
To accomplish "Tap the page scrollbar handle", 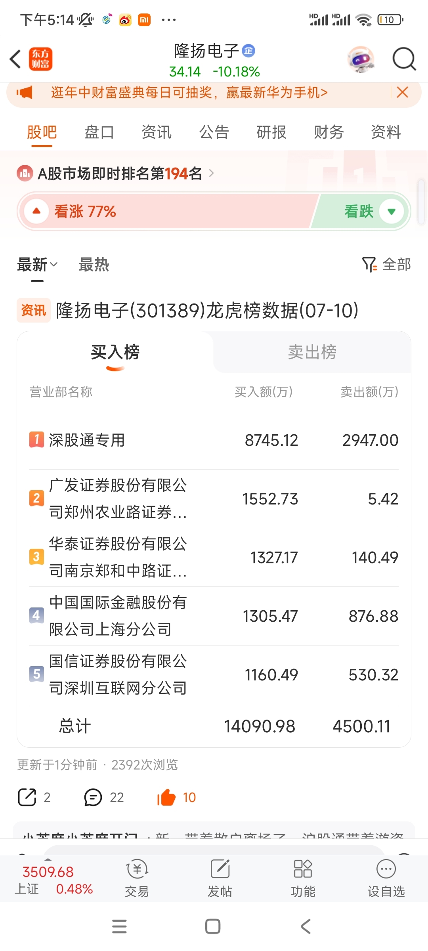I will click(x=422, y=202).
